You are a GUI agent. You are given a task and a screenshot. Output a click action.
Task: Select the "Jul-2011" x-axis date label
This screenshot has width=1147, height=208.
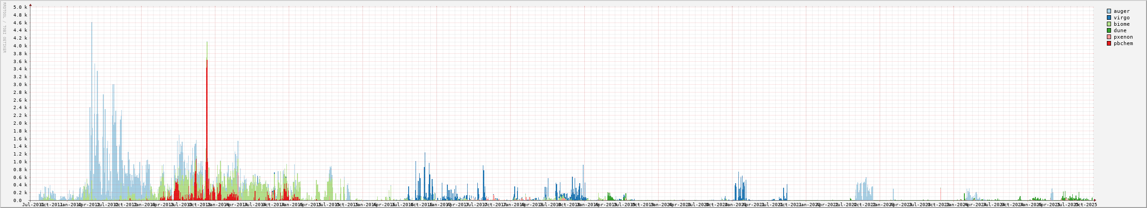32,204
